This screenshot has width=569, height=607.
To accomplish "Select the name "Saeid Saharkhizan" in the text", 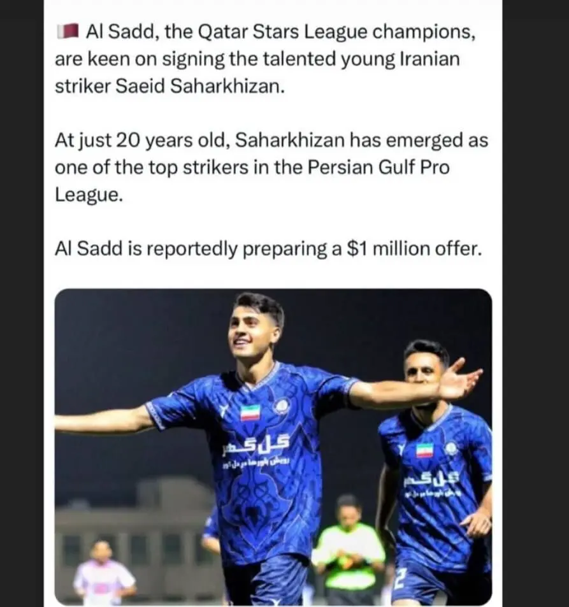I will (199, 87).
